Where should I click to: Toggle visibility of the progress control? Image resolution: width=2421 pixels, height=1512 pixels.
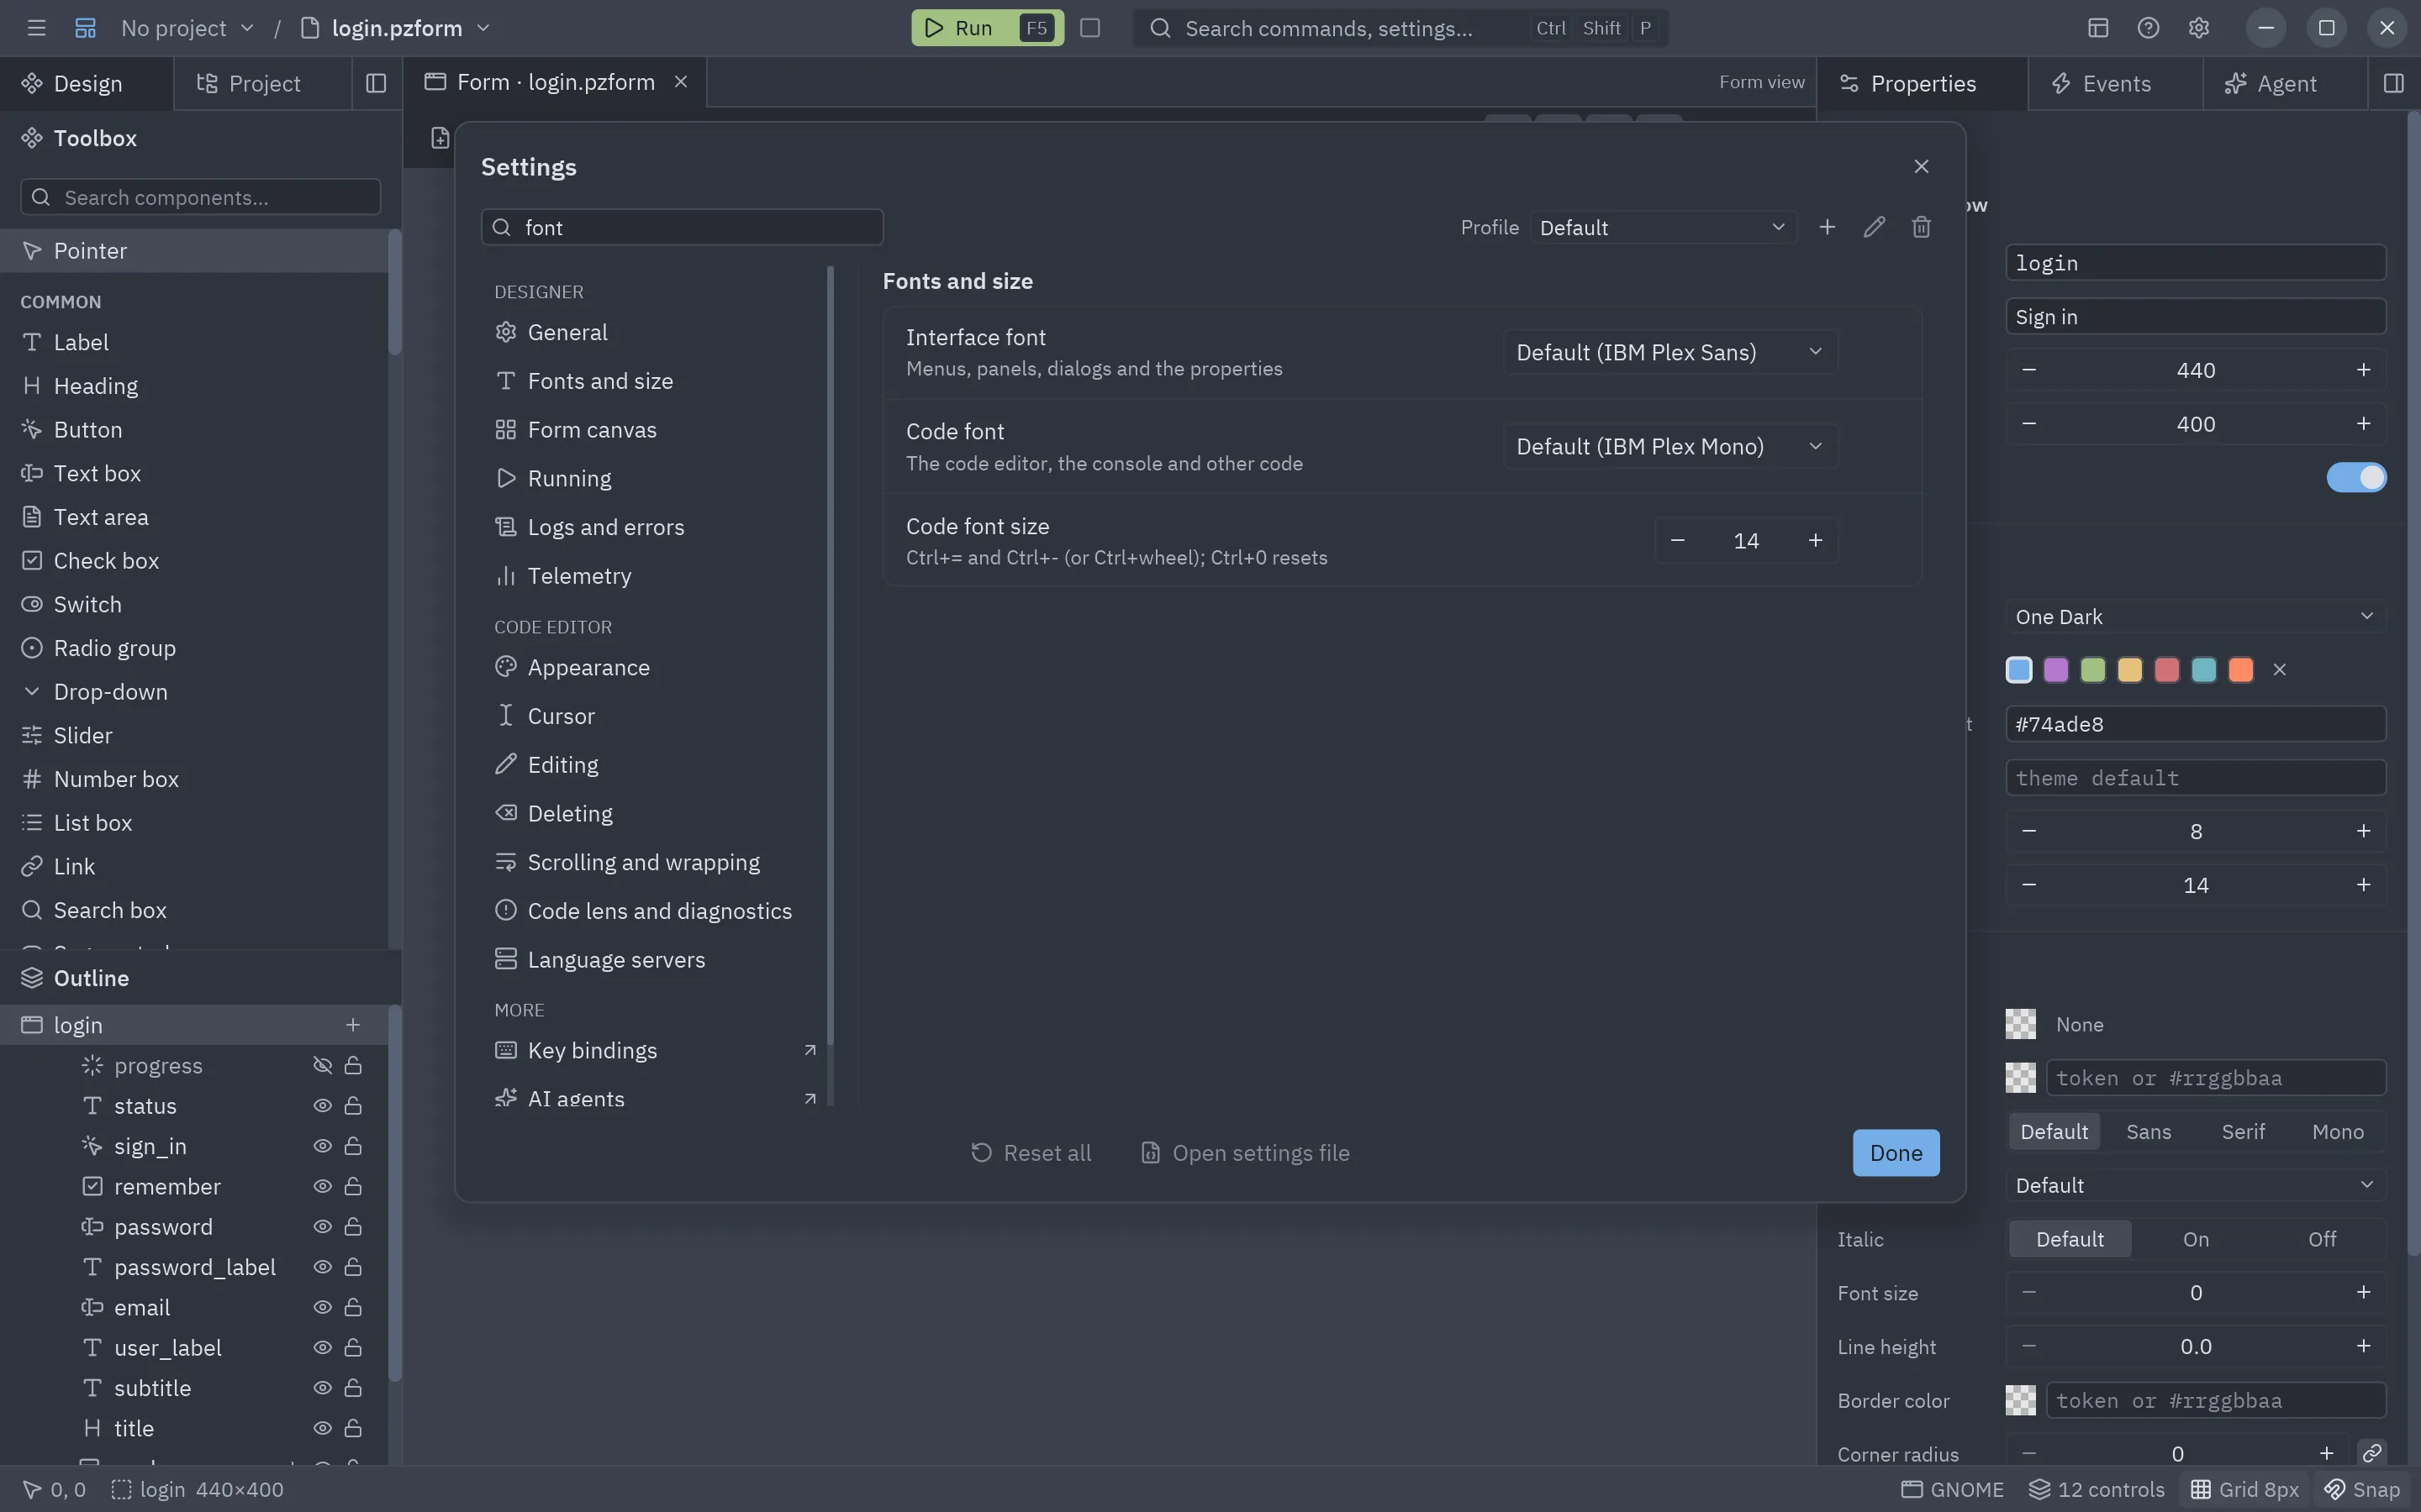(x=322, y=1065)
